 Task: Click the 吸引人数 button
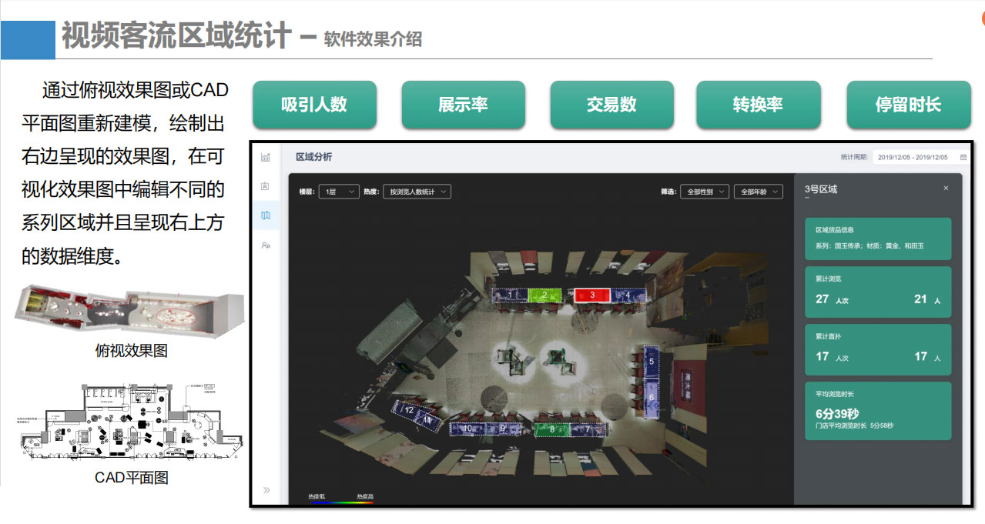tap(314, 105)
